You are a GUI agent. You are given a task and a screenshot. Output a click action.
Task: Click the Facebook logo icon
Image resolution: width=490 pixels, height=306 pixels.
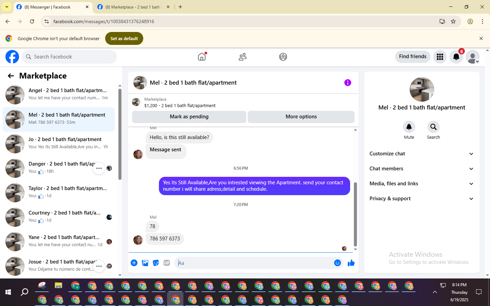click(x=12, y=57)
